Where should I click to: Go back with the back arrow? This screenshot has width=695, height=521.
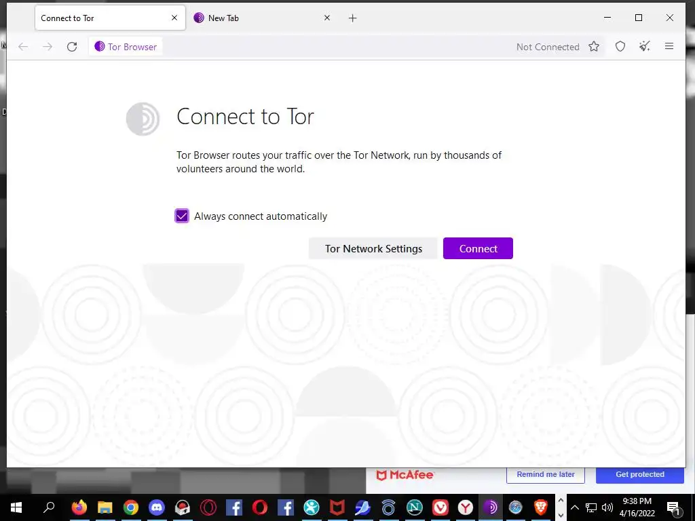coord(23,47)
